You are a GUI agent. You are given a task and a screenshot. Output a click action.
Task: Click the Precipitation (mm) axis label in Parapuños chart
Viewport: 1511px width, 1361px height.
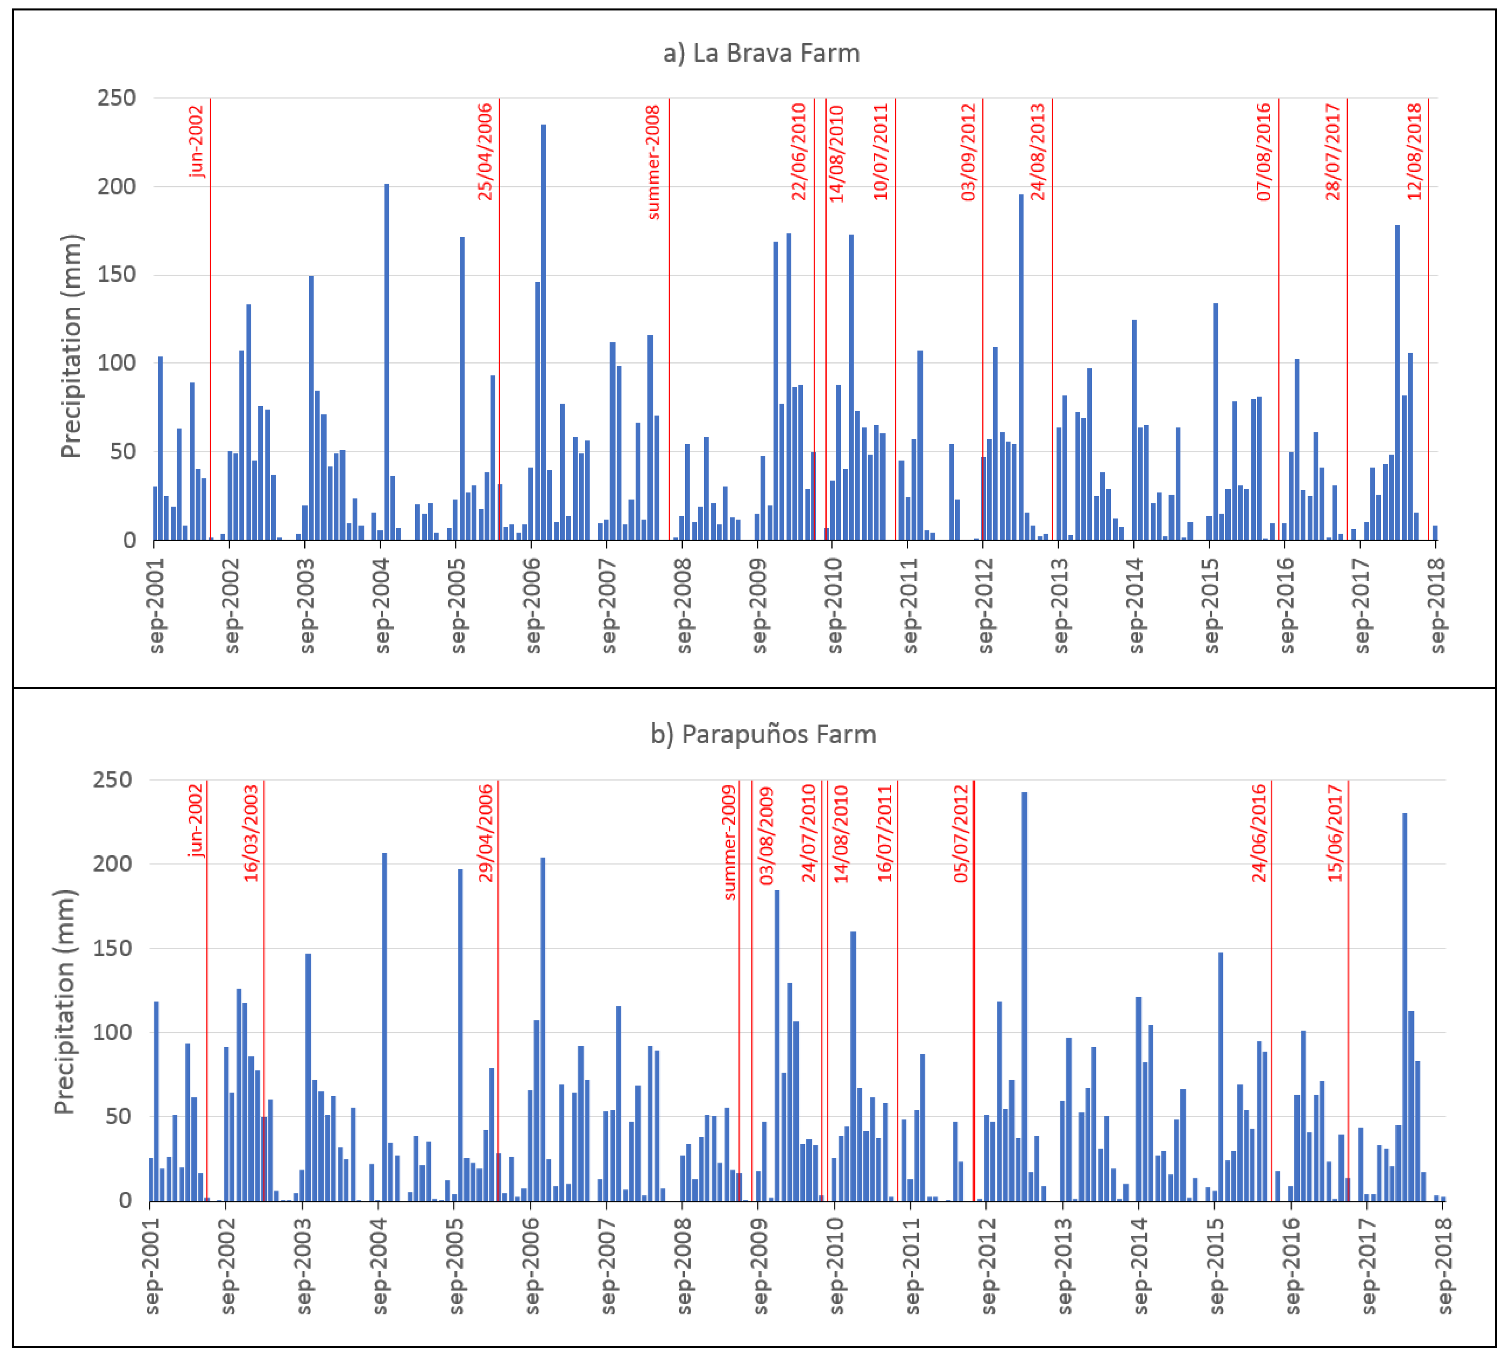65,1002
